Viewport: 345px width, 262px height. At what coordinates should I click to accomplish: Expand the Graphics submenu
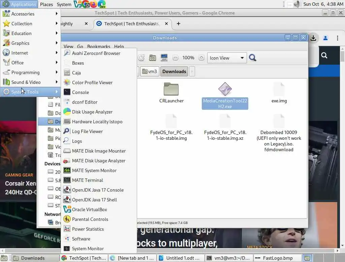pos(30,43)
